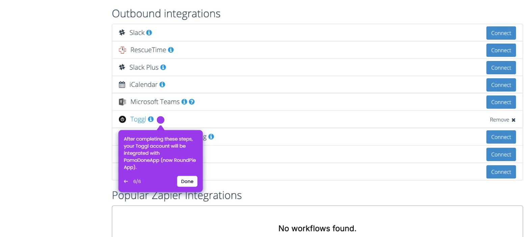Image resolution: width=530 pixels, height=237 pixels.
Task: Click the No workflows found message
Action: (317, 229)
